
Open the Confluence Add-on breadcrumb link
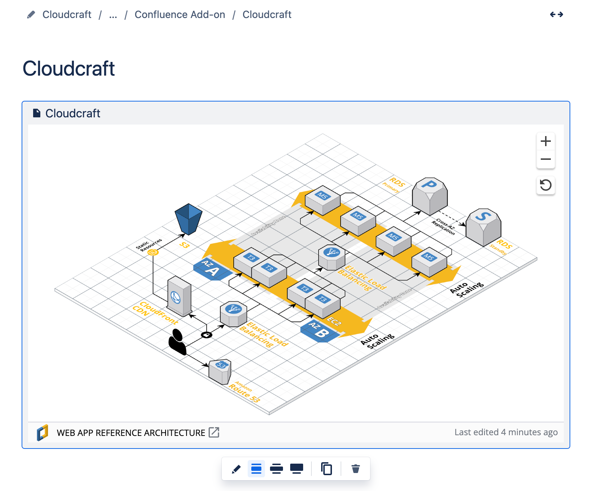[180, 15]
